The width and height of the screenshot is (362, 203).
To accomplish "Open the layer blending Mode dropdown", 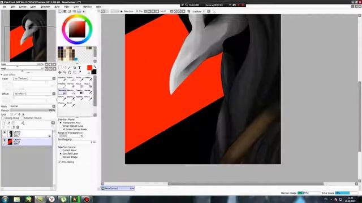I will [33, 107].
